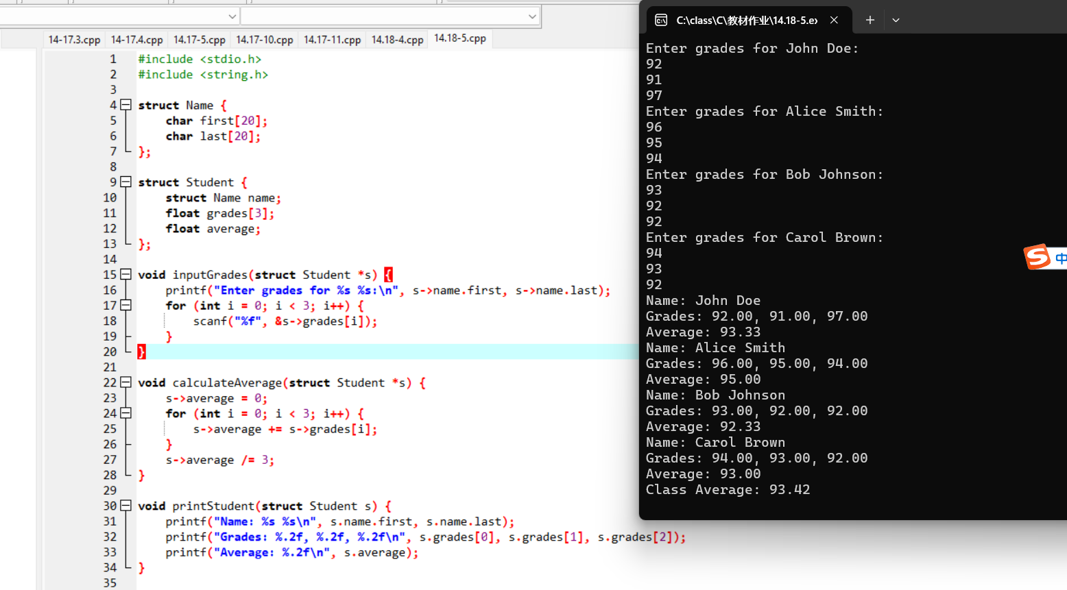
Task: Click line number 21 in the gutter
Action: pyautogui.click(x=110, y=367)
